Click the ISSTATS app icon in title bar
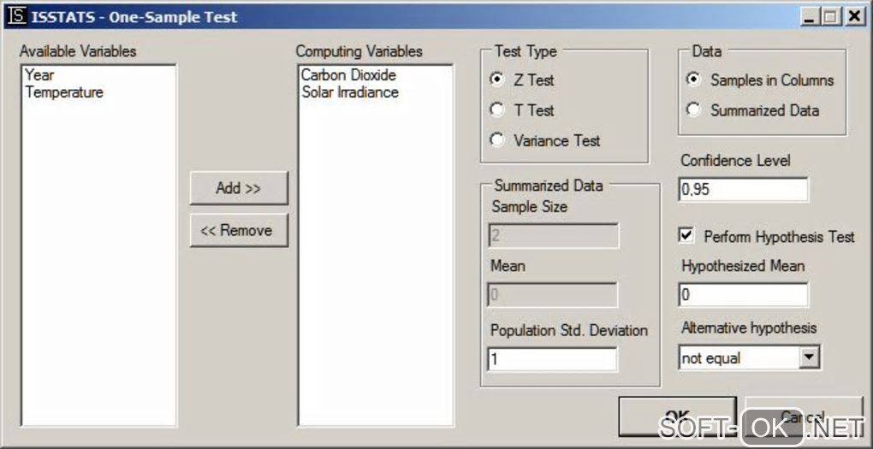Image resolution: width=873 pixels, height=449 pixels. [16, 16]
